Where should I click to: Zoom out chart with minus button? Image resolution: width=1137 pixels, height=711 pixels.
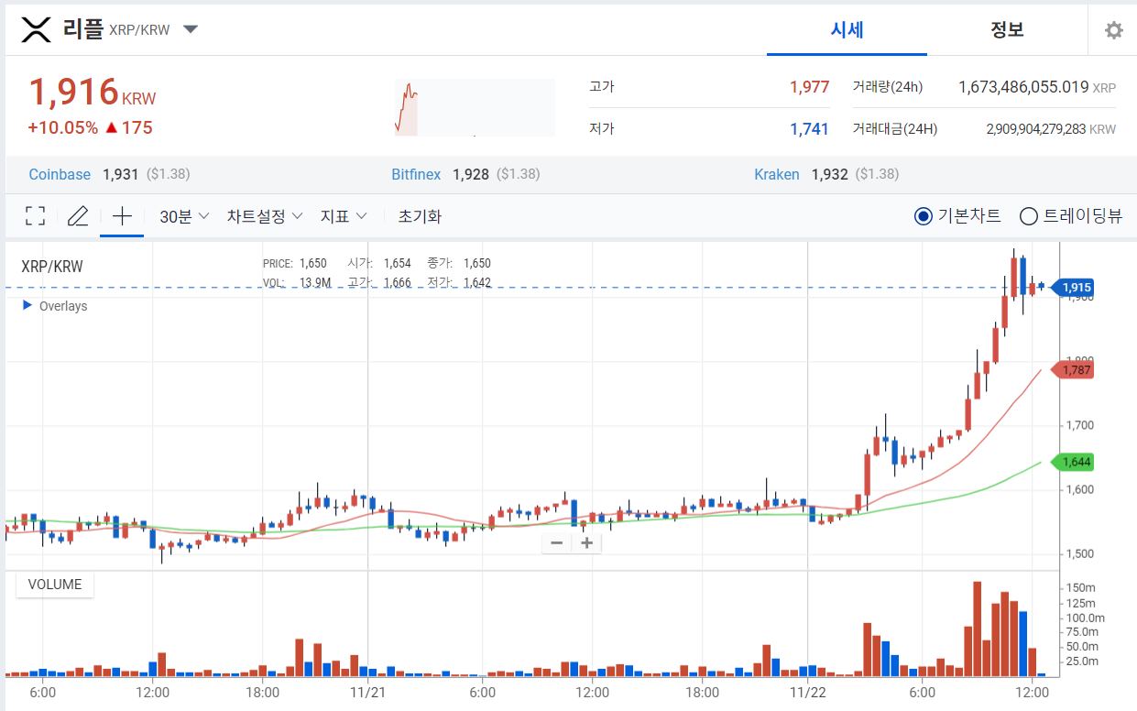556,543
